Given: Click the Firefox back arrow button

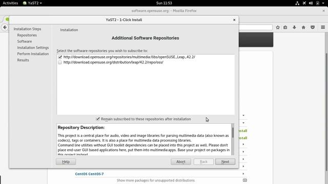Looking at the screenshot, I should (5, 27).
